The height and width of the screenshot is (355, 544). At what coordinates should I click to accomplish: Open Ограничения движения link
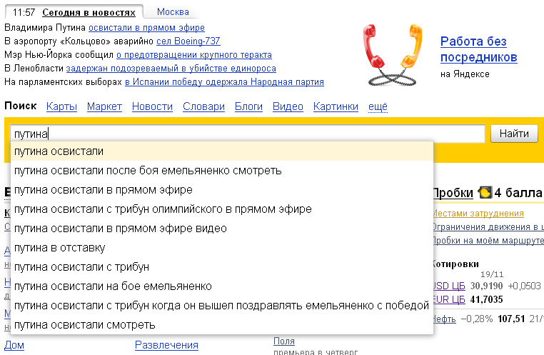pos(489,227)
